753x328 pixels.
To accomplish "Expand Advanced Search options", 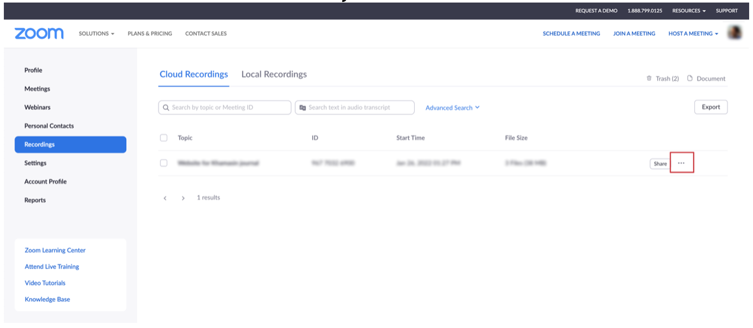I will tap(452, 107).
